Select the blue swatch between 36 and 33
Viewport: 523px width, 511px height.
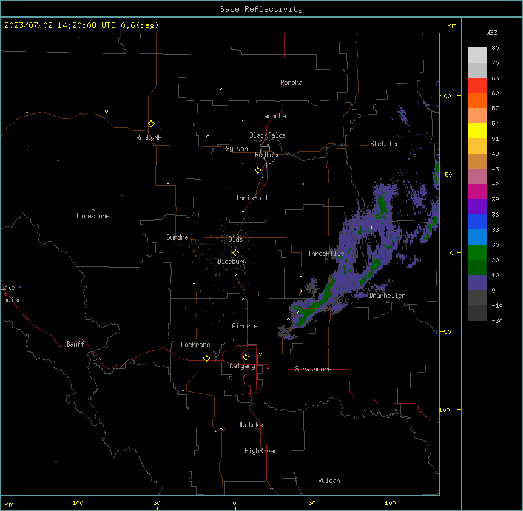click(477, 222)
